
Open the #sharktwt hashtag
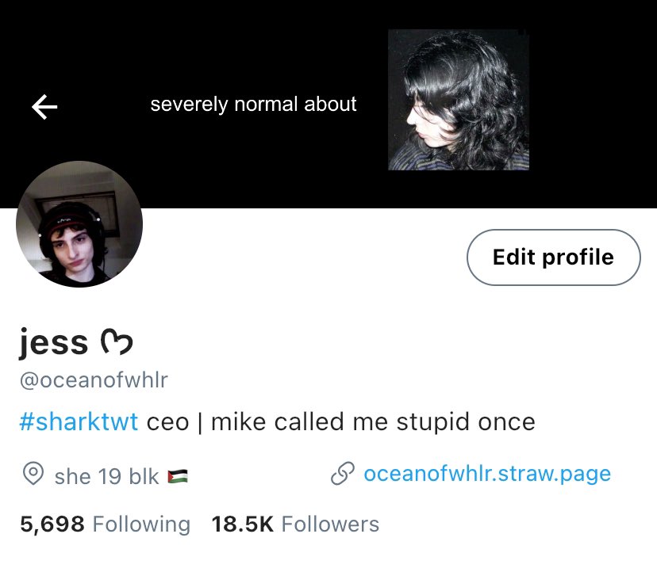coord(79,421)
